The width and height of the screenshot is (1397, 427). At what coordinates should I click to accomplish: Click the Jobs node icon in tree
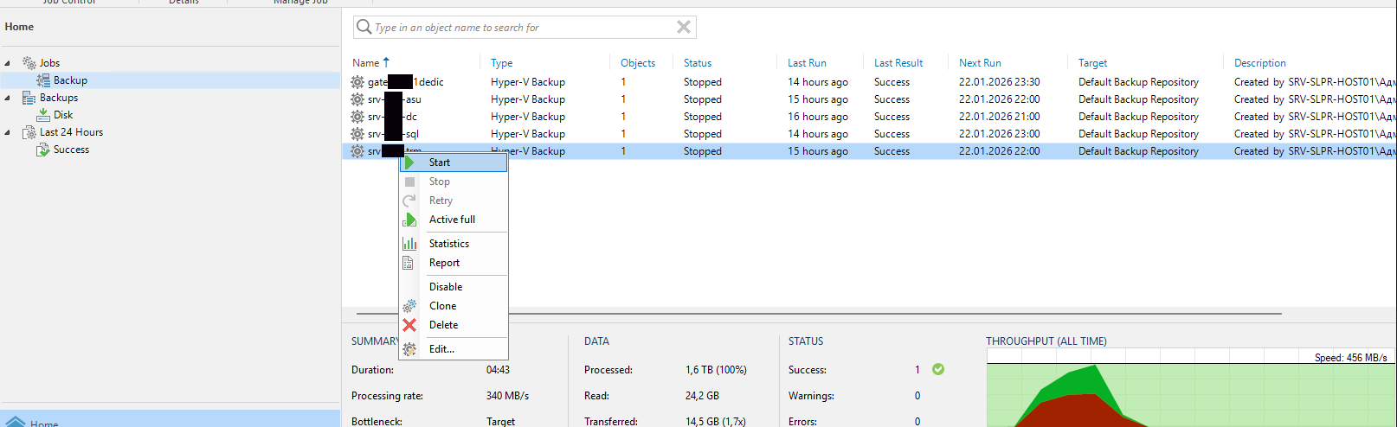pos(29,63)
